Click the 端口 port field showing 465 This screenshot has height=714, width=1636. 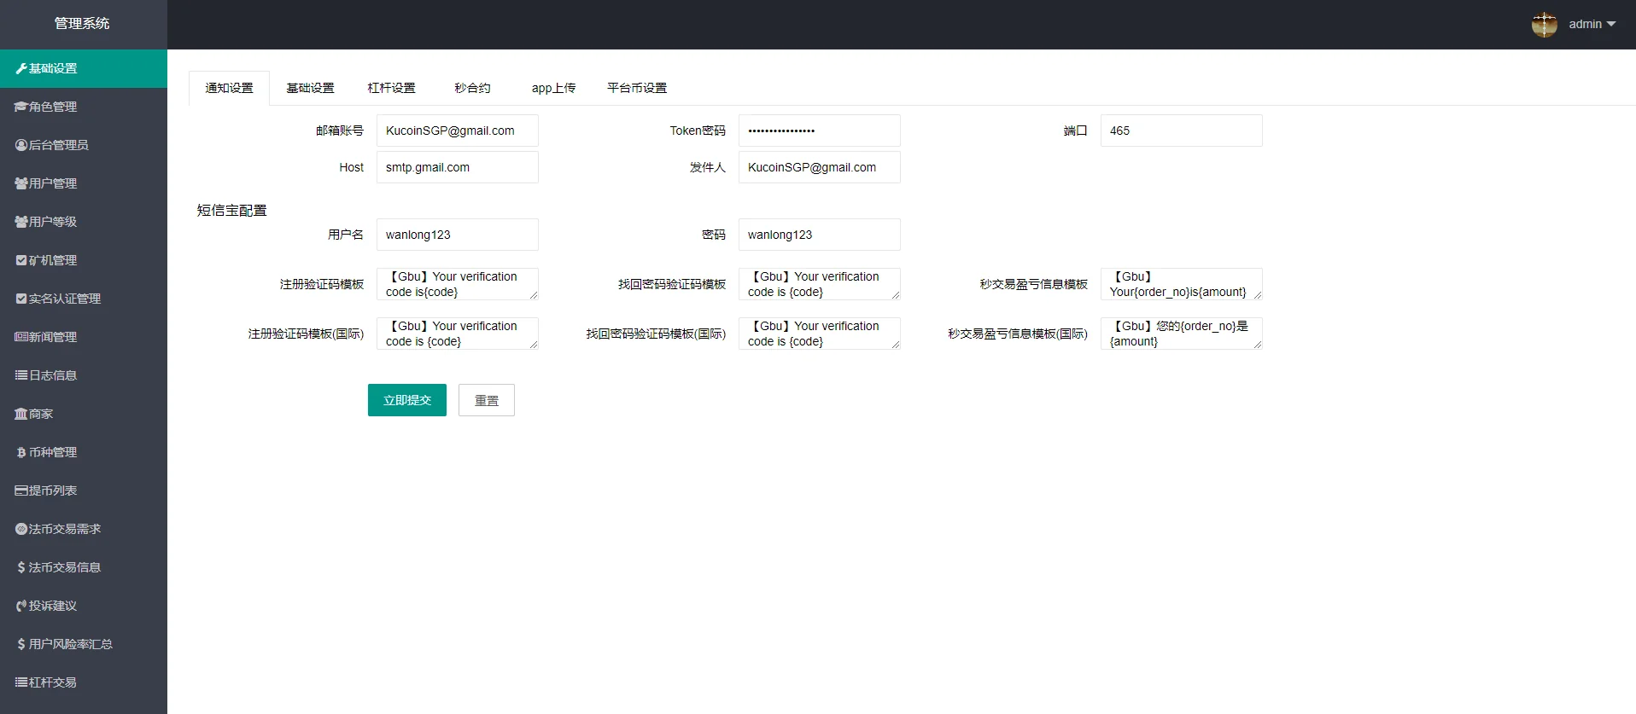1181,131
